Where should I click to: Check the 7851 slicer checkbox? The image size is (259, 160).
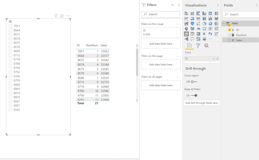10,26
